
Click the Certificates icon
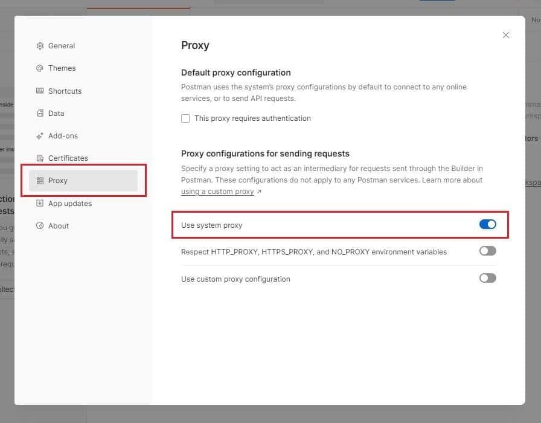[x=40, y=158]
